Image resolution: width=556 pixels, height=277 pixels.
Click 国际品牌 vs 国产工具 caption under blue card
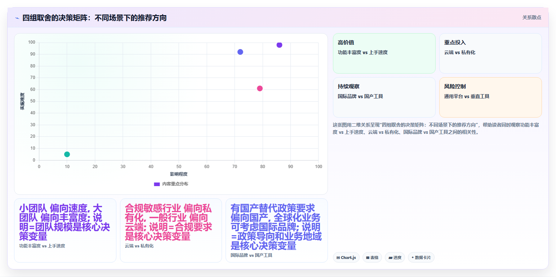coord(252,255)
